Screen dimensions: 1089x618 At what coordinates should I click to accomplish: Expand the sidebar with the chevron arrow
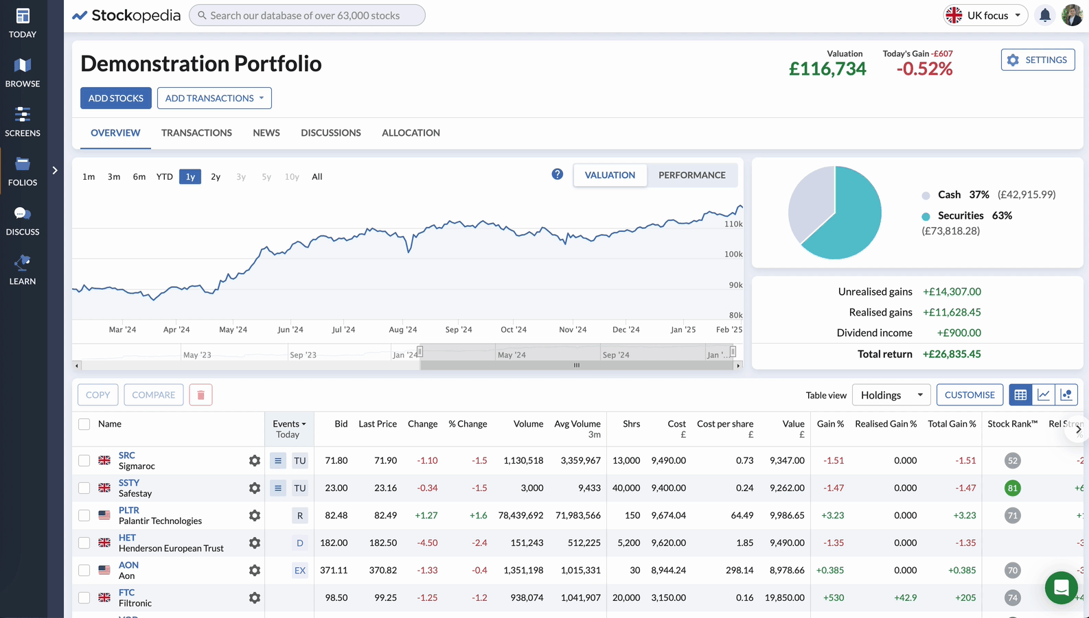click(55, 170)
